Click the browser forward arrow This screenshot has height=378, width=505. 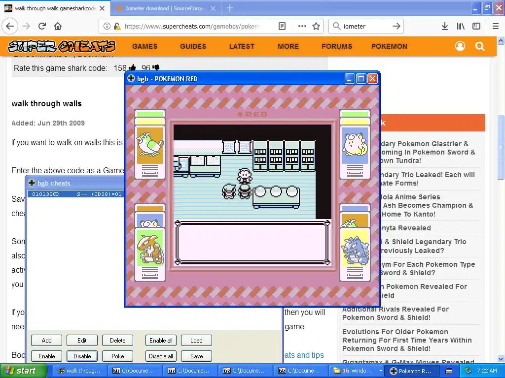coord(27,26)
